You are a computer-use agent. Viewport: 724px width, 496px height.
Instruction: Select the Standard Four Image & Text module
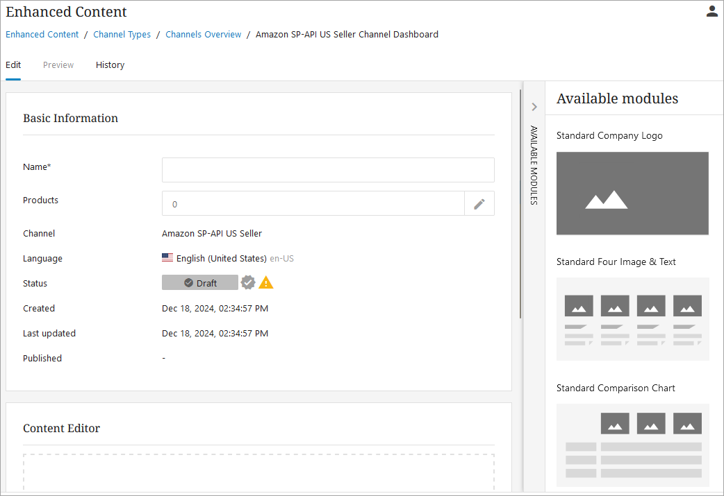[x=632, y=319]
